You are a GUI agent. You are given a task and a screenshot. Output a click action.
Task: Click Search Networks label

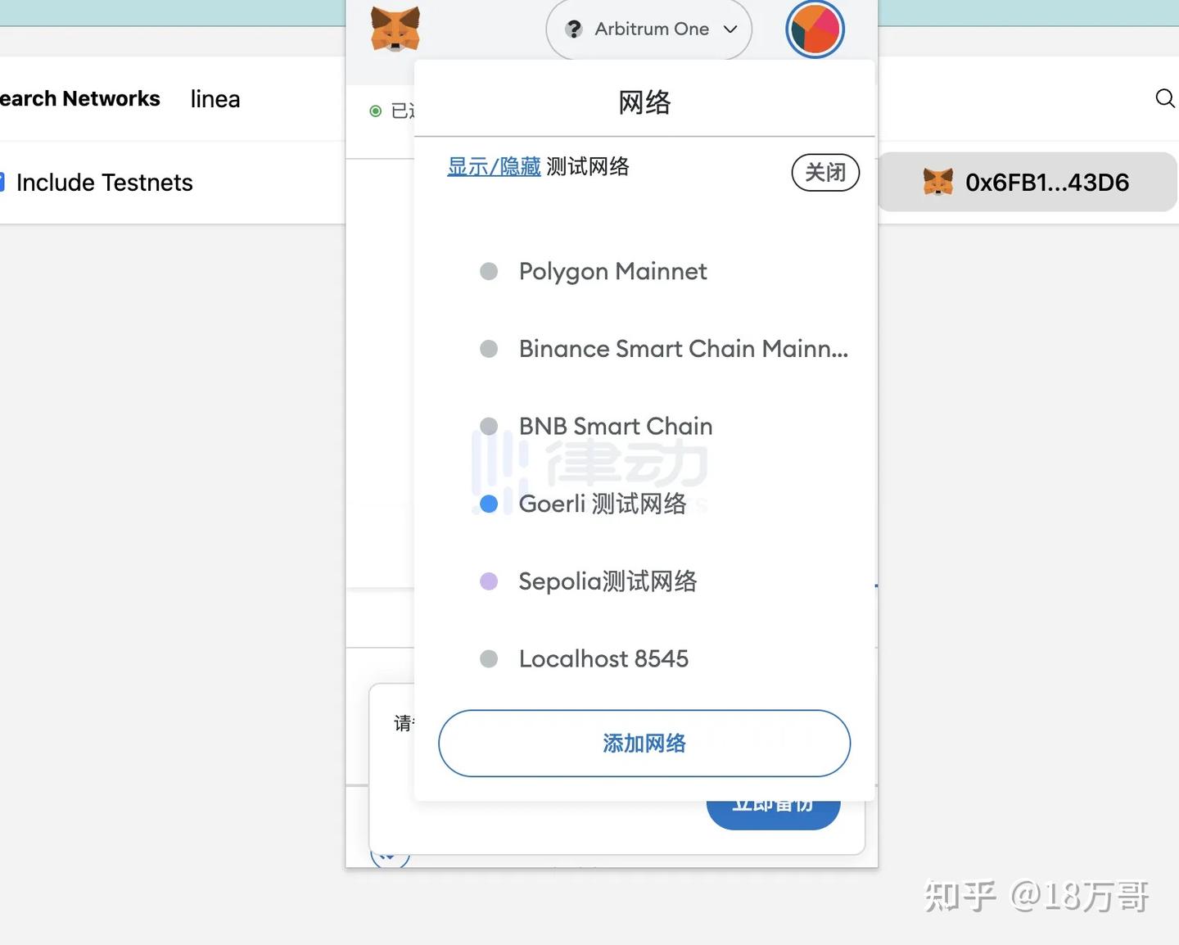click(79, 98)
